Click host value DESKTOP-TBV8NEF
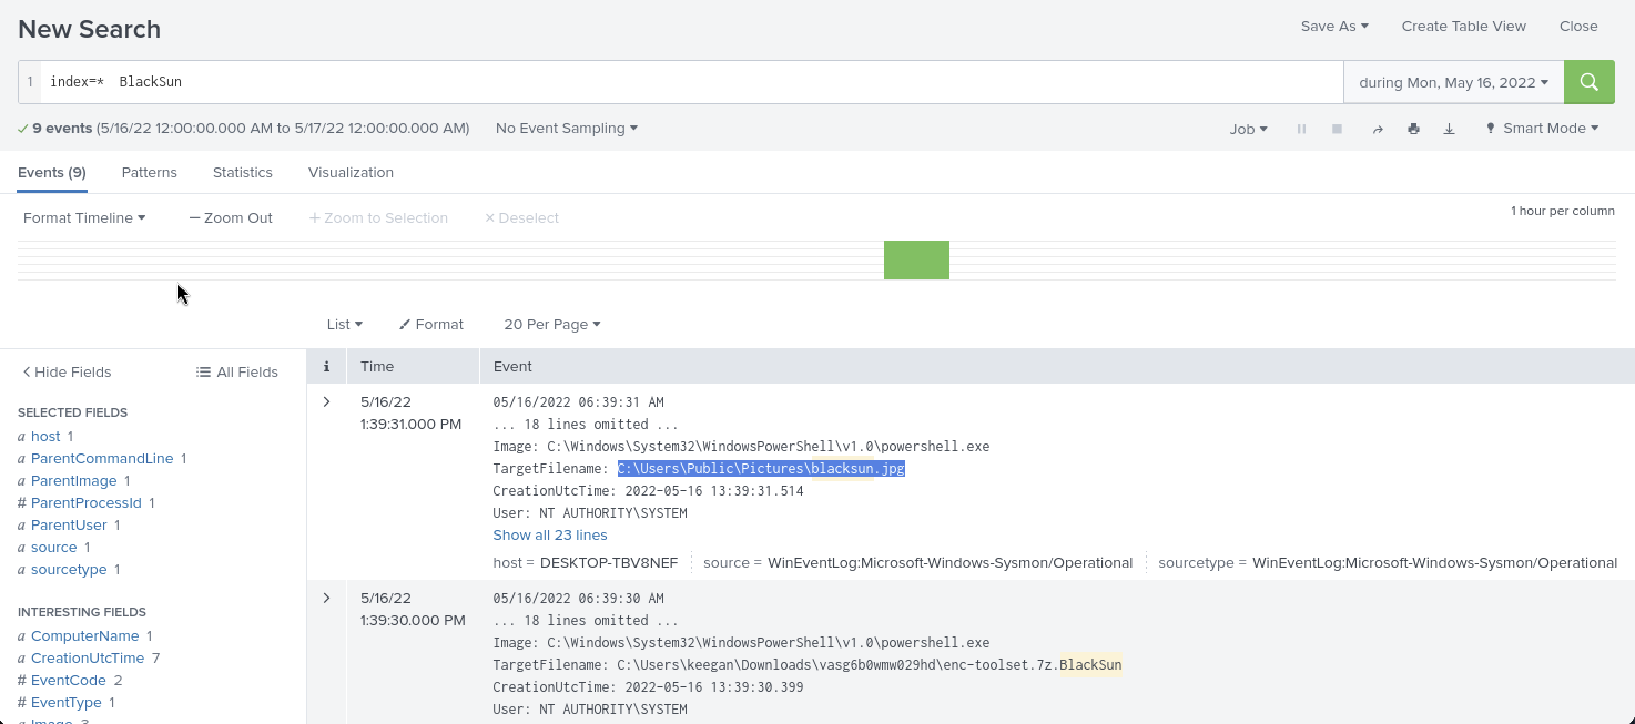 pos(608,563)
